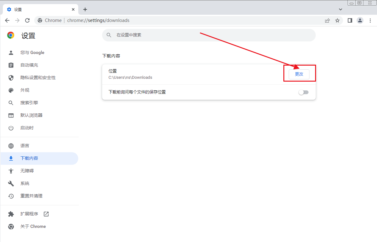377x242 pixels.
Task: Open 无障碍 settings section
Action: point(39,171)
